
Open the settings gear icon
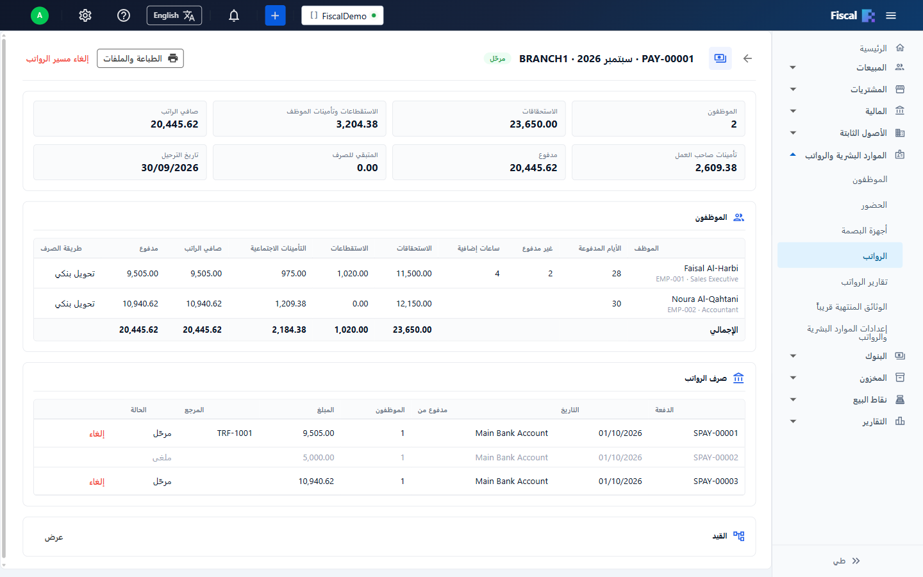85,15
